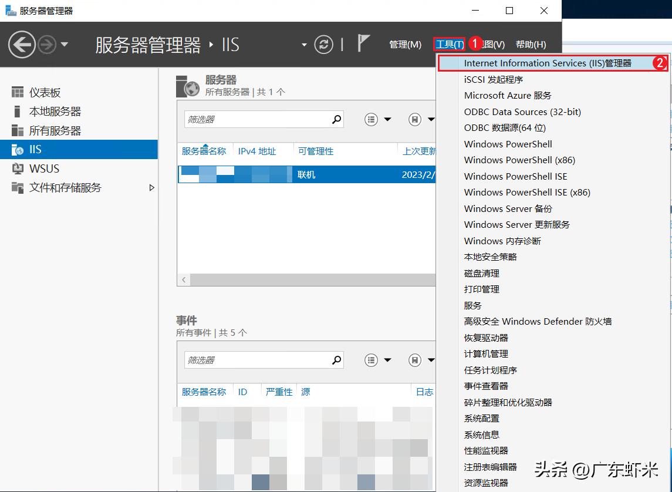This screenshot has height=492, width=672.
Task: Open the breadcrumb dropdown next to IIS
Action: point(304,45)
